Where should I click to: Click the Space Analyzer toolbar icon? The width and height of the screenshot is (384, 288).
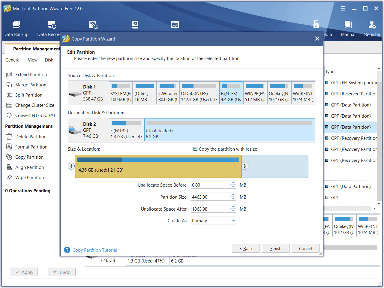coord(175,25)
